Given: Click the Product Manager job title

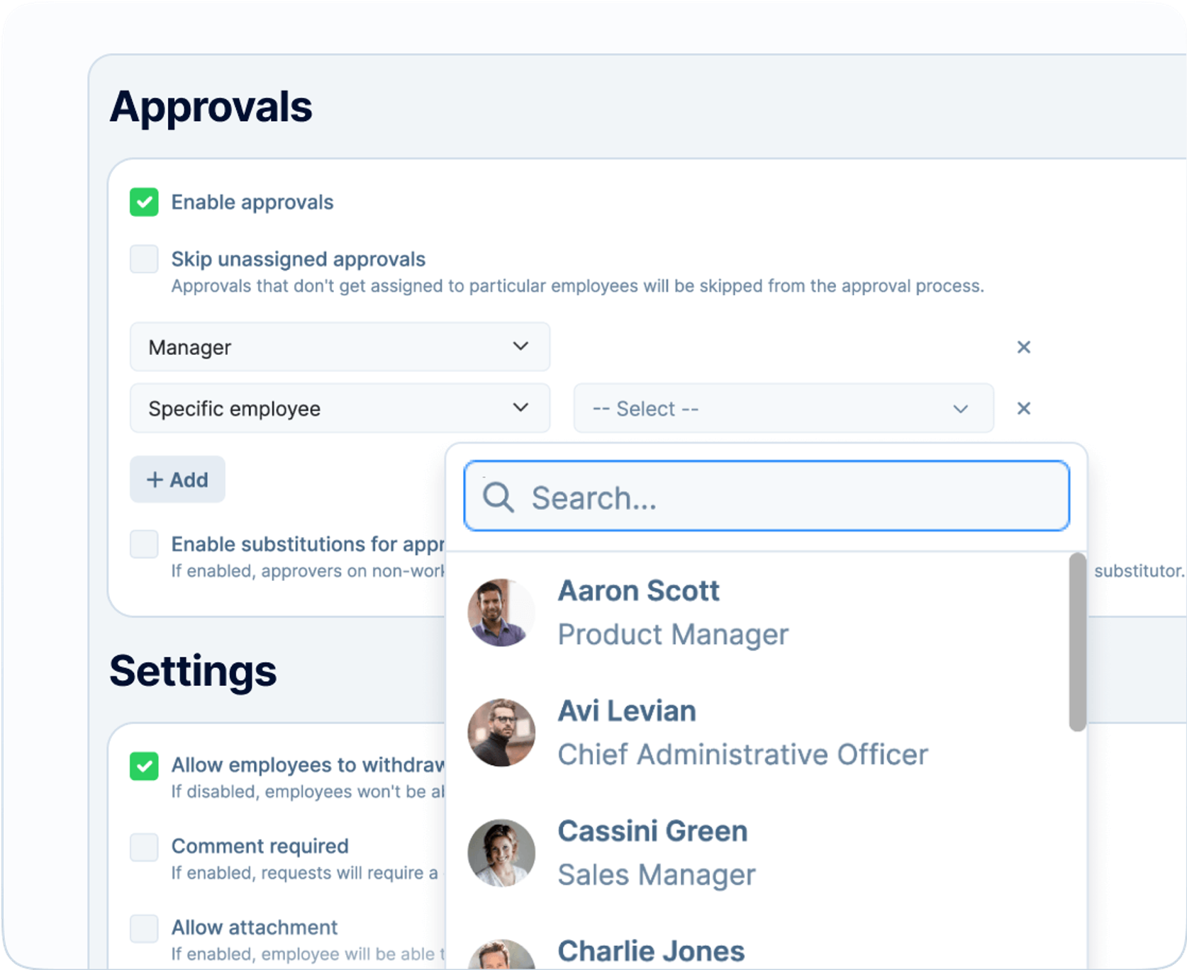Looking at the screenshot, I should coord(673,635).
